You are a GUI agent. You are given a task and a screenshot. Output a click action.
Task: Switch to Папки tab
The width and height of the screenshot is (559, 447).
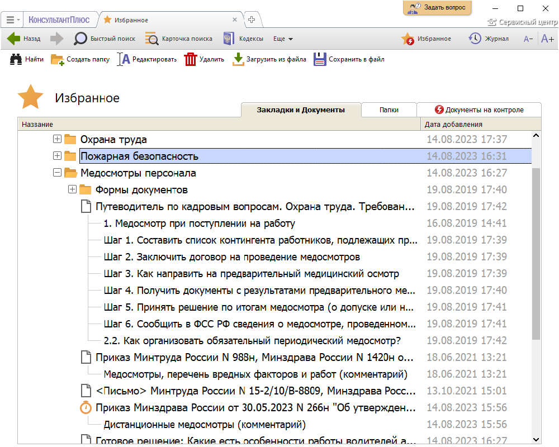[389, 110]
